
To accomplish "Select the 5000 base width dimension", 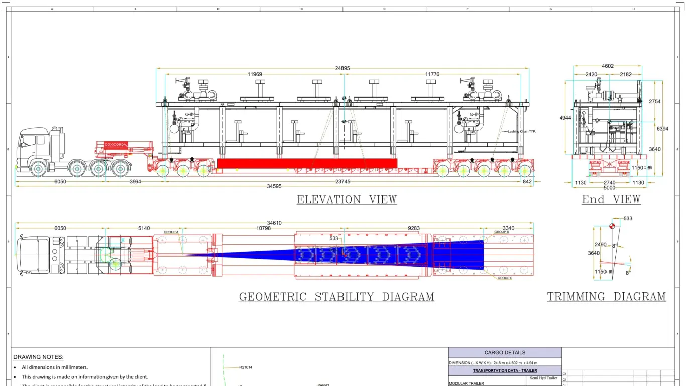I will (x=609, y=188).
